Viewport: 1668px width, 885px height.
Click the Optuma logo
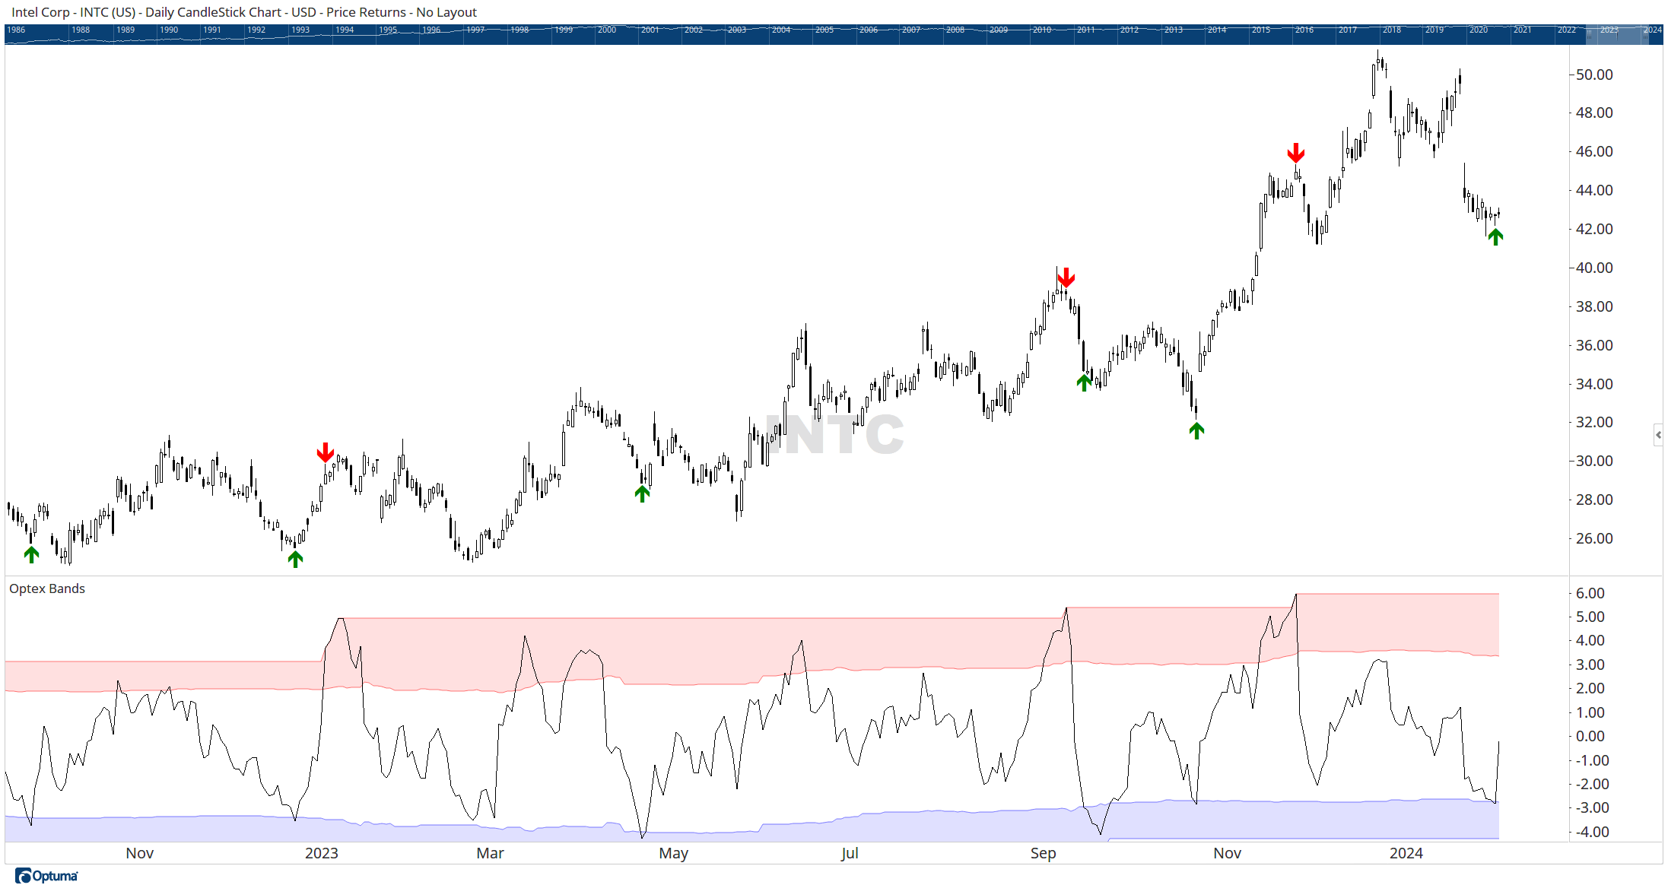tap(46, 875)
